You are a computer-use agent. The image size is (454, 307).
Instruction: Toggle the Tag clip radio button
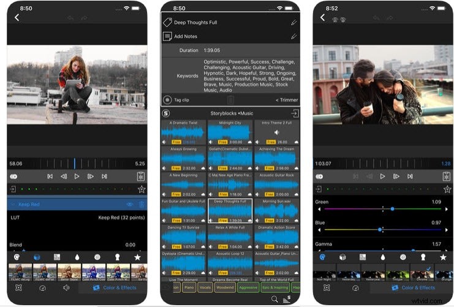point(167,100)
